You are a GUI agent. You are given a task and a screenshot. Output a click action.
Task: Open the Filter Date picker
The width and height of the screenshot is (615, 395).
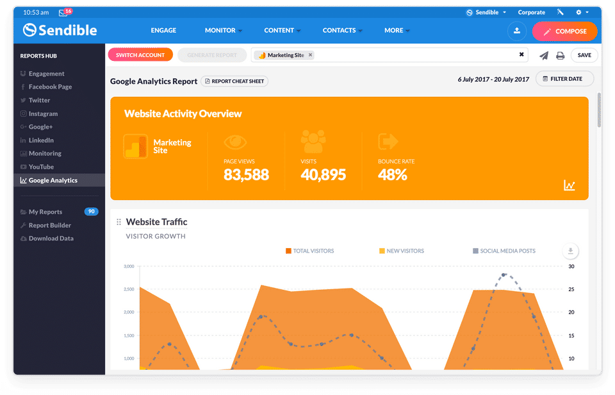[564, 79]
